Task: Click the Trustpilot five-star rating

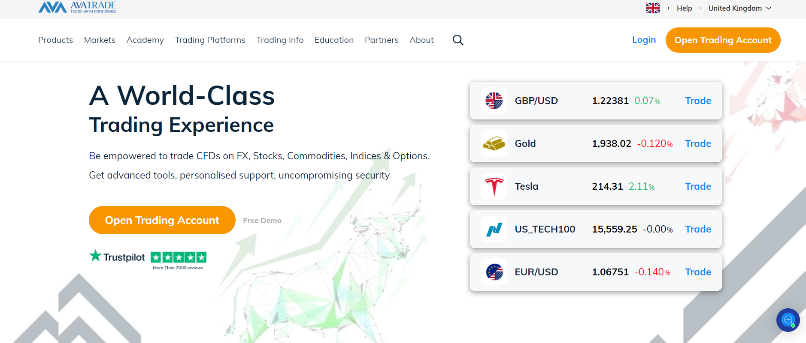Action: (179, 257)
